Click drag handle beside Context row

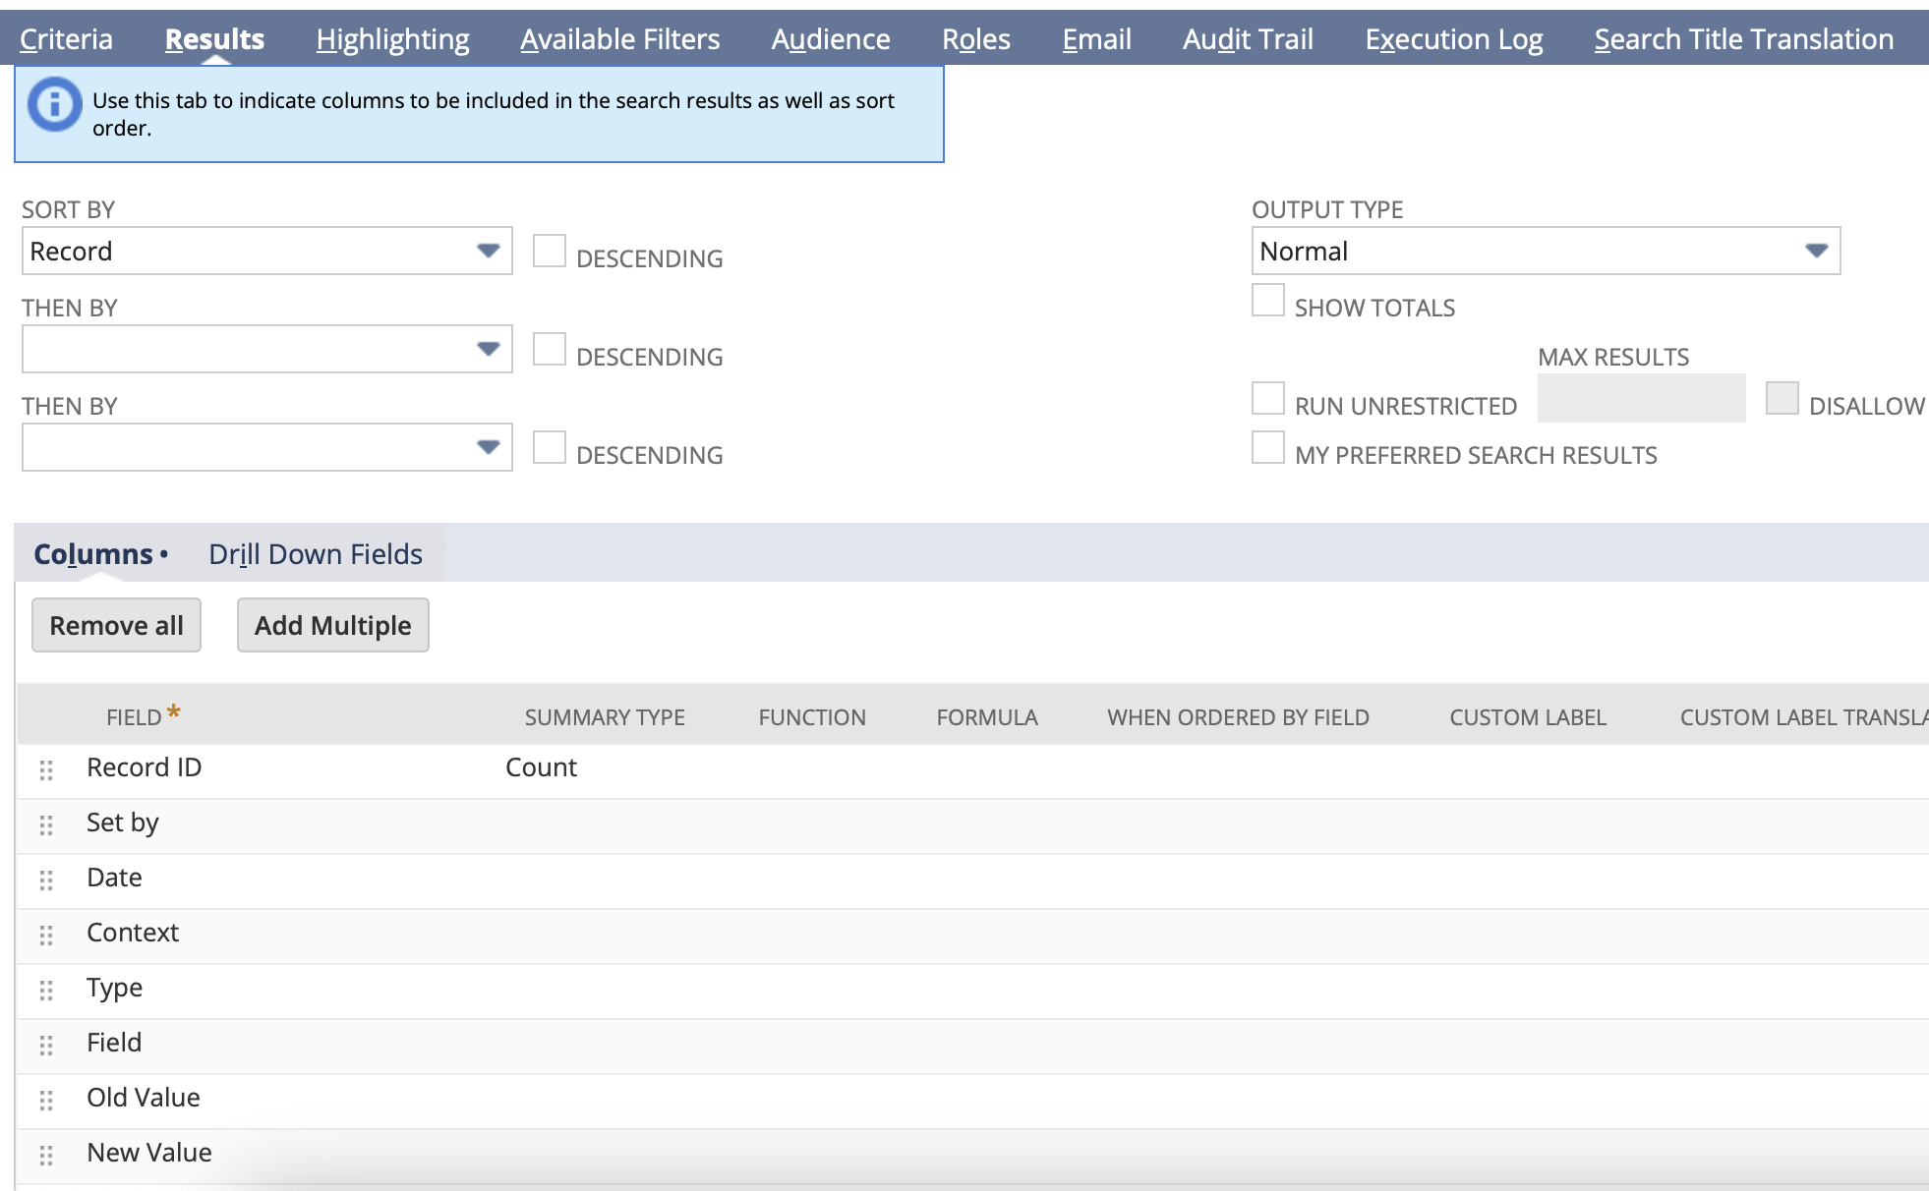point(46,936)
